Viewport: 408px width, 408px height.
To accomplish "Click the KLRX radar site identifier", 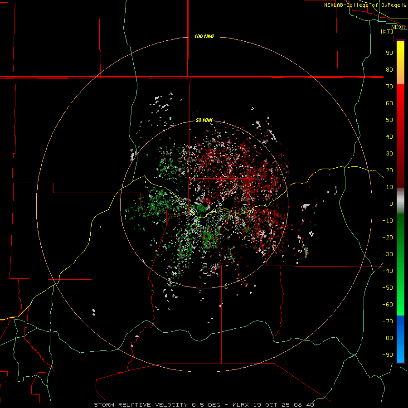I will click(x=241, y=405).
